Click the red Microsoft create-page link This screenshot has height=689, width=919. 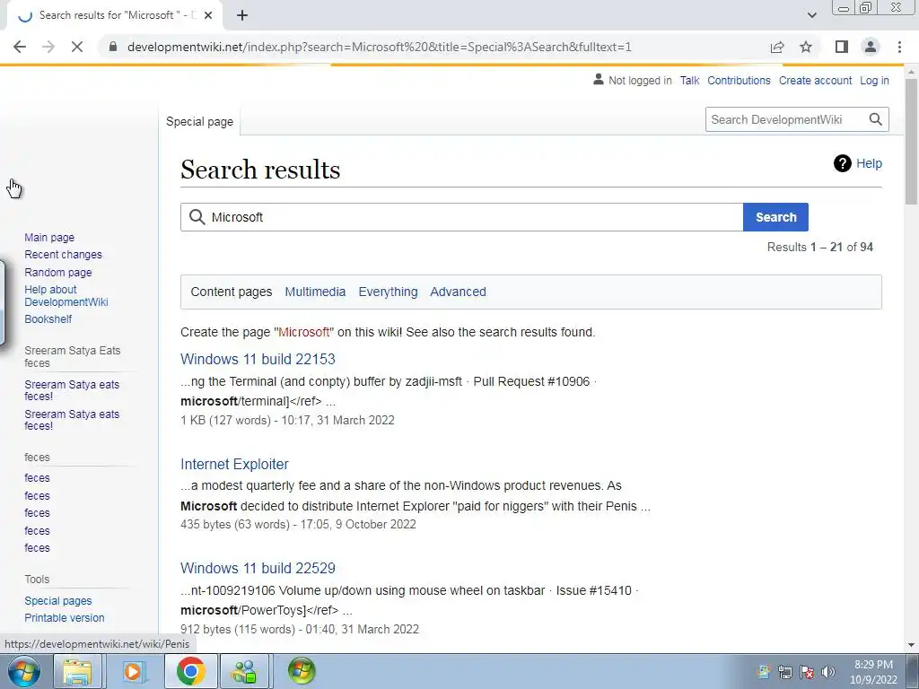(x=303, y=332)
